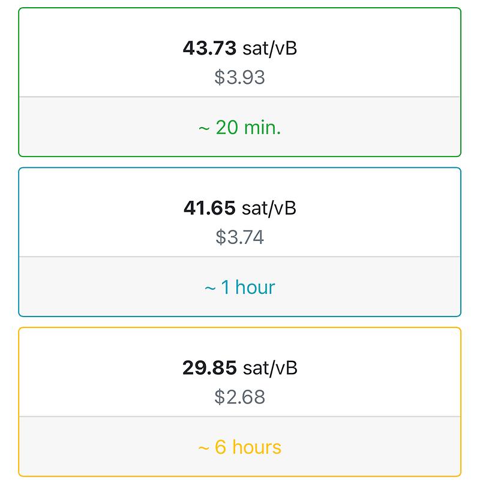
Task: Click the bold 43.73 number
Action: pos(209,48)
